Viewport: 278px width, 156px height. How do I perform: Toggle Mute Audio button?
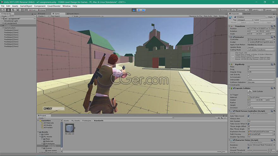tap(208, 16)
